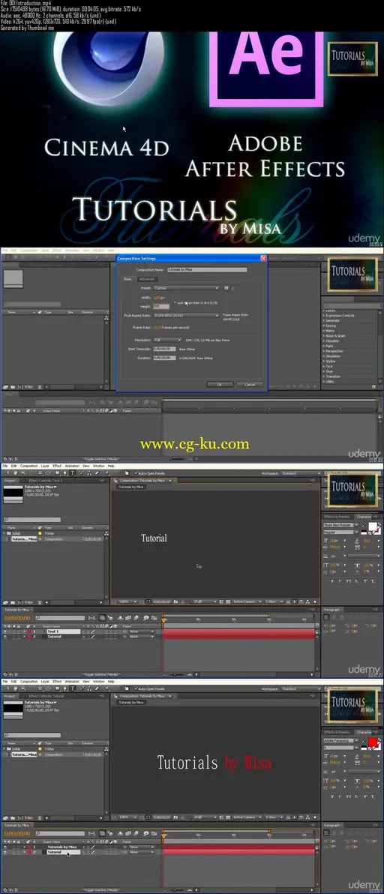The width and height of the screenshot is (384, 894).
Task: Click Cancel in the Composition Settings dialog
Action: pyautogui.click(x=250, y=385)
